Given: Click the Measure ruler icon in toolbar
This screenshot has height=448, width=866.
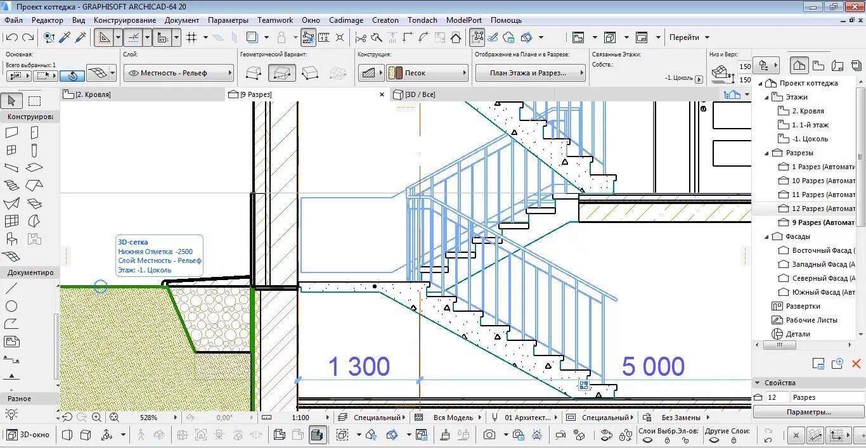Looking at the screenshot, I should [324, 37].
